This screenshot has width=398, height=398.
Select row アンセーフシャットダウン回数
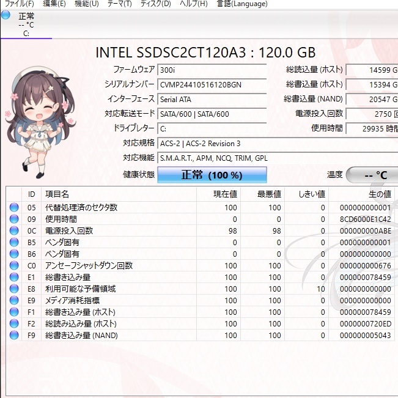pyautogui.click(x=89, y=265)
